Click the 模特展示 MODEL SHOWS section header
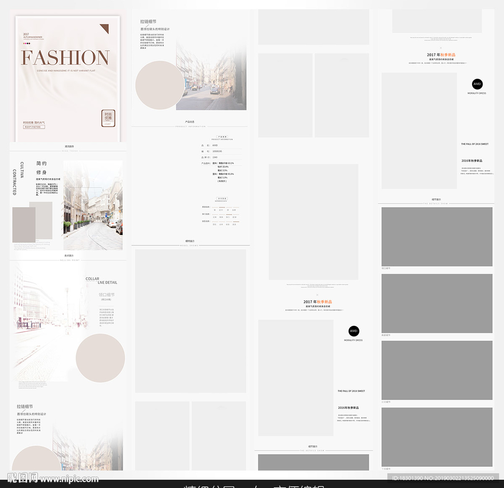The image size is (504, 488). click(189, 243)
